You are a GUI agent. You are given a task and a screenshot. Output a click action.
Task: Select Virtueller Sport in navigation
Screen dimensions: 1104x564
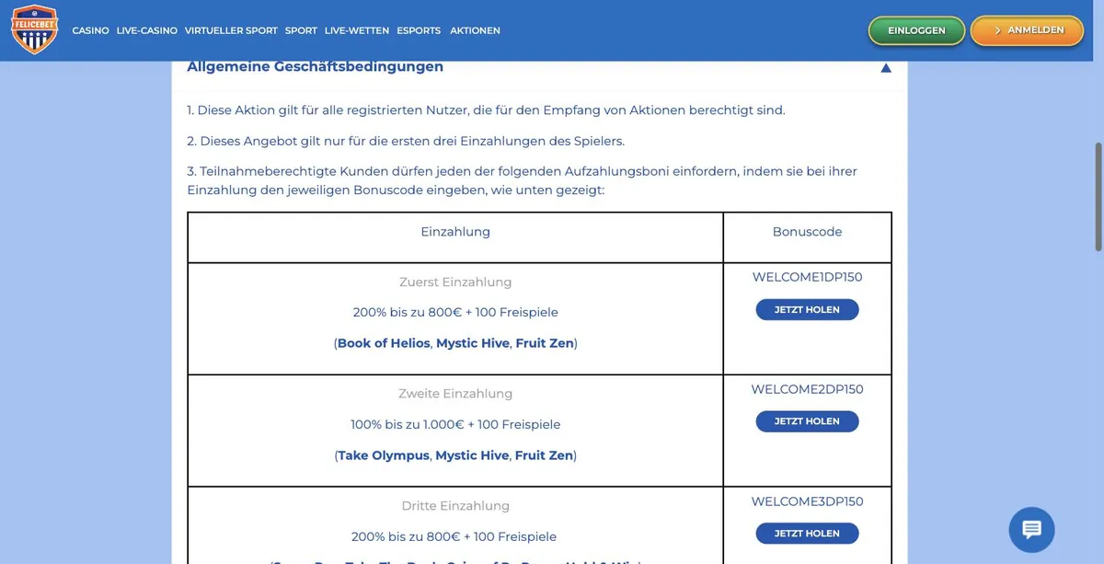pos(231,30)
